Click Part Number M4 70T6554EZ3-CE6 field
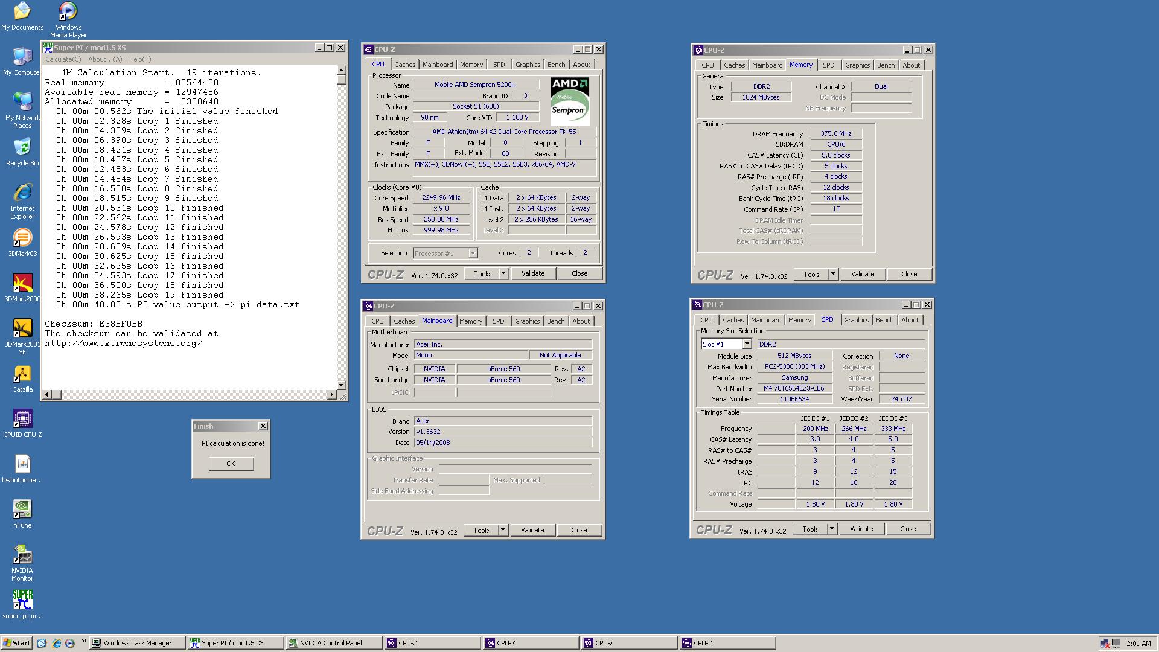The width and height of the screenshot is (1159, 652). [794, 388]
